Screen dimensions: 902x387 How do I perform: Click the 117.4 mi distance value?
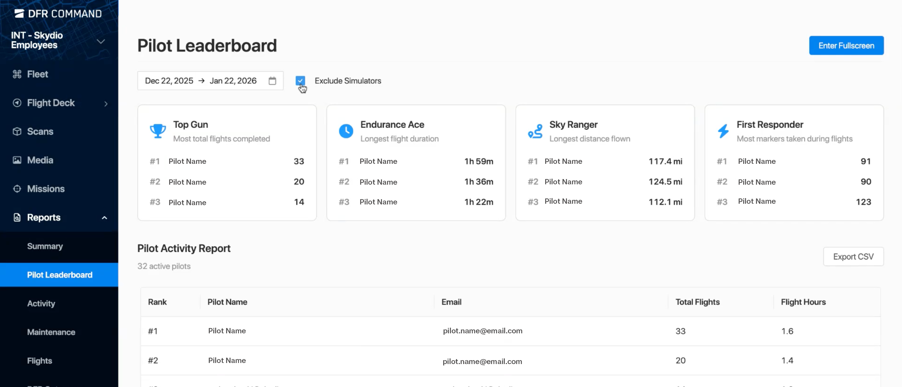(665, 161)
